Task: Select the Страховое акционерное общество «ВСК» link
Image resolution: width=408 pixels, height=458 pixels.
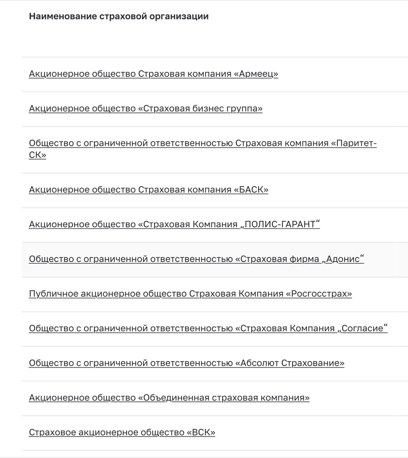Action: (x=122, y=433)
